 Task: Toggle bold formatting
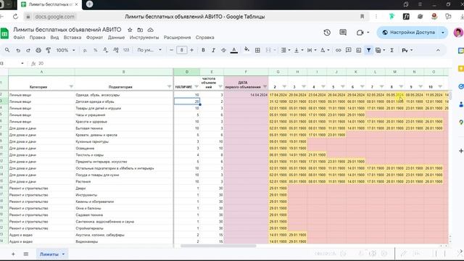click(203, 50)
